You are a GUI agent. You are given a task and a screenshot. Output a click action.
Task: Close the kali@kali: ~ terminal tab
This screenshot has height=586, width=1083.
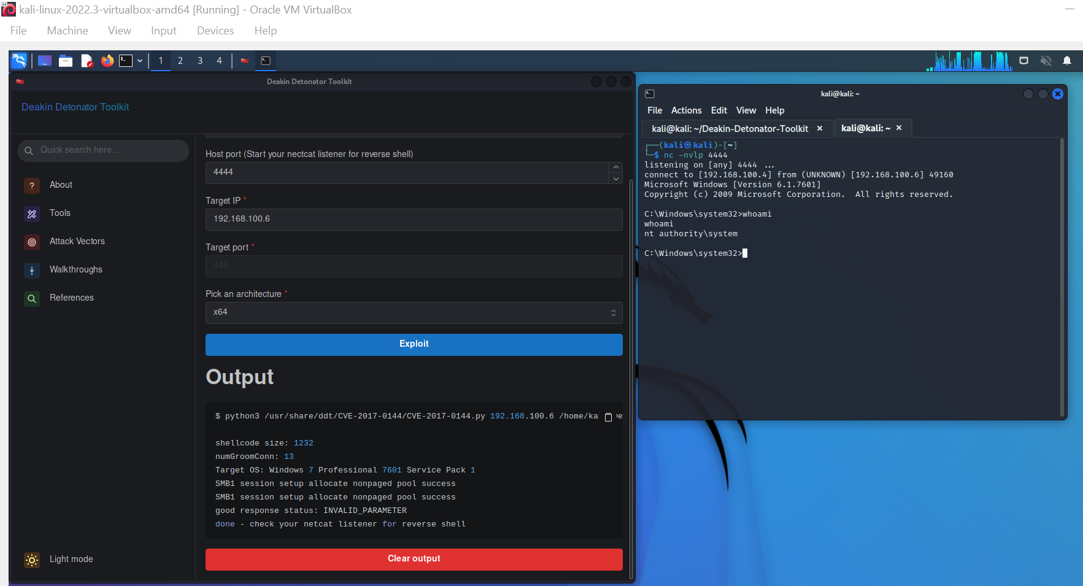point(899,128)
